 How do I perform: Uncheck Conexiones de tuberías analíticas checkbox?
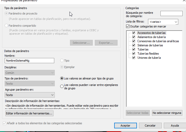click(134, 41)
